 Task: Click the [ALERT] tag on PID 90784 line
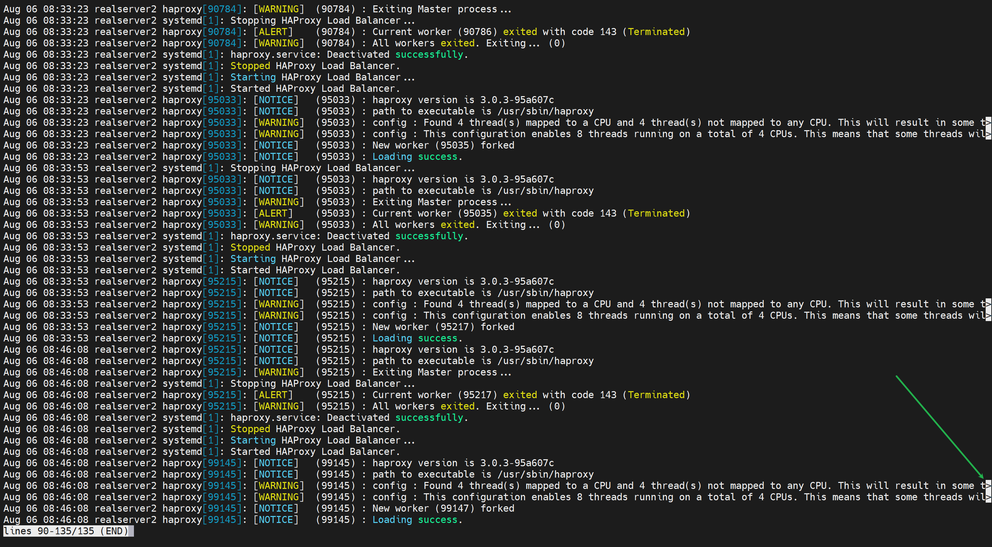[273, 32]
